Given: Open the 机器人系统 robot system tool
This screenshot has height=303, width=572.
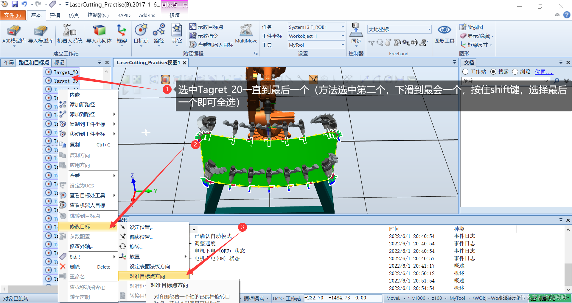Looking at the screenshot, I should pos(70,35).
